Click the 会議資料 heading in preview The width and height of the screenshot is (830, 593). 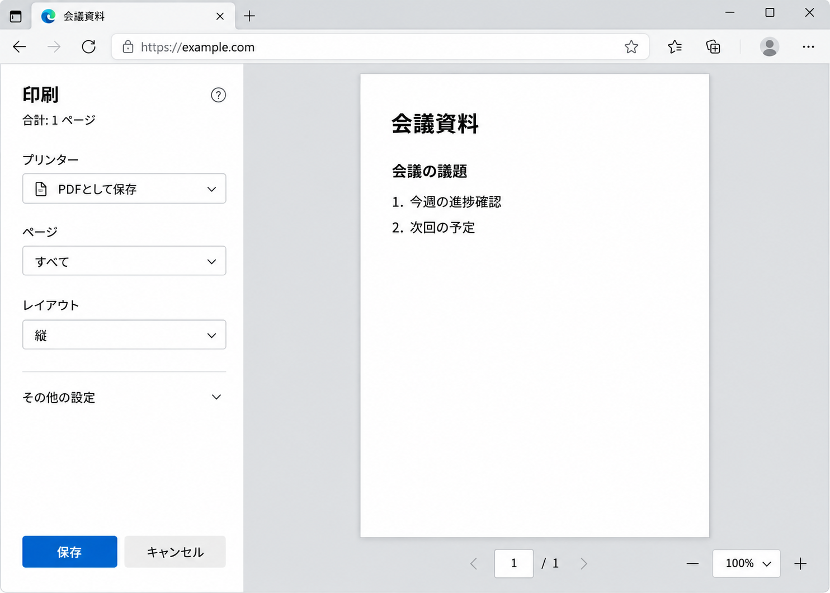(435, 124)
